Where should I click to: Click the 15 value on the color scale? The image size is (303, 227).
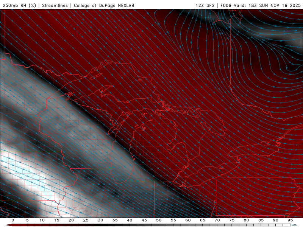tap(56, 220)
